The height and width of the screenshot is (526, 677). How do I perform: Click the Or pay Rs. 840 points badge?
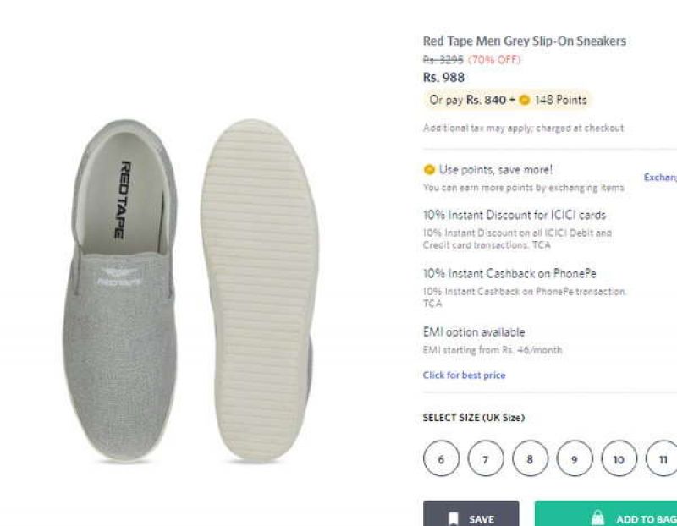(x=506, y=100)
